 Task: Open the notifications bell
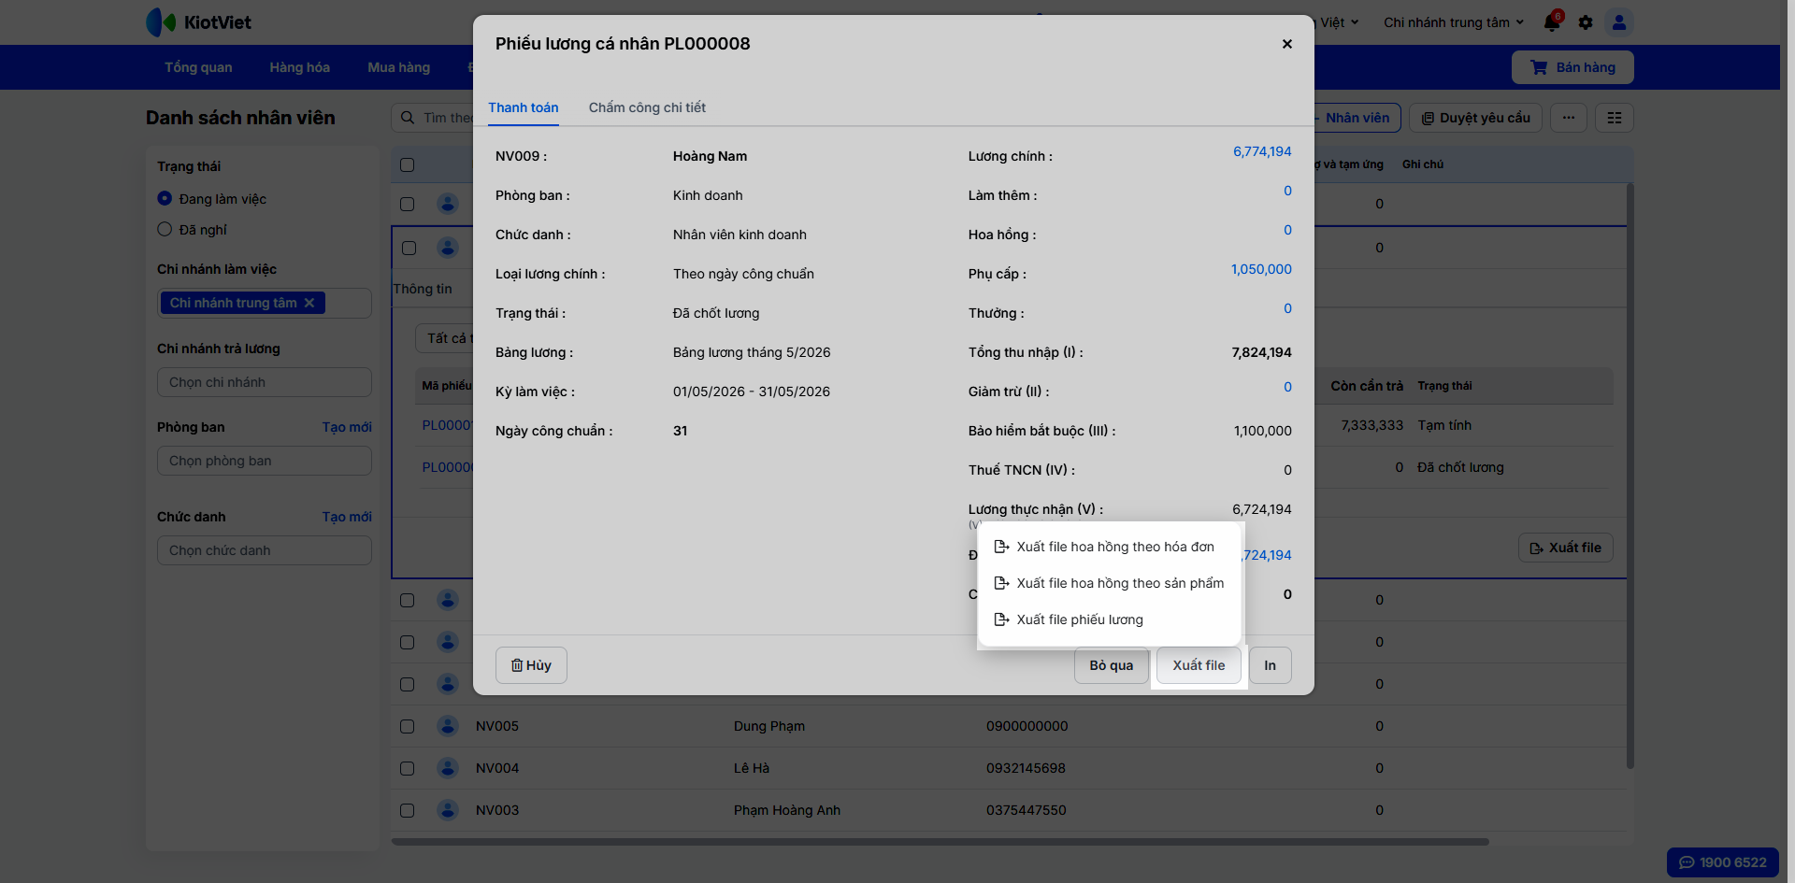click(1552, 22)
